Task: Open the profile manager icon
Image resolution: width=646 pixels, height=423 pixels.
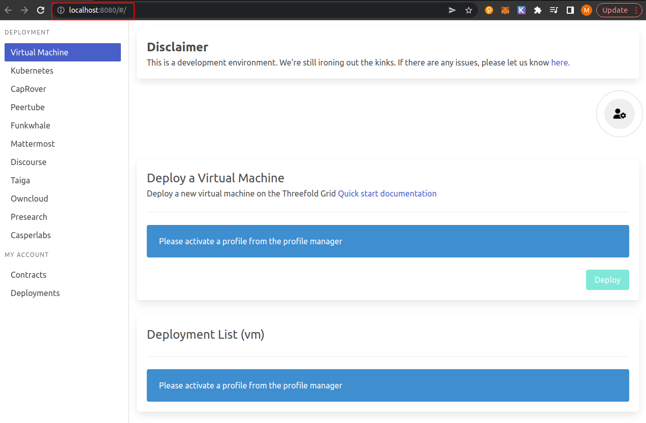Action: pos(619,114)
